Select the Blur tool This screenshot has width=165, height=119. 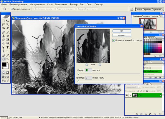(3, 43)
